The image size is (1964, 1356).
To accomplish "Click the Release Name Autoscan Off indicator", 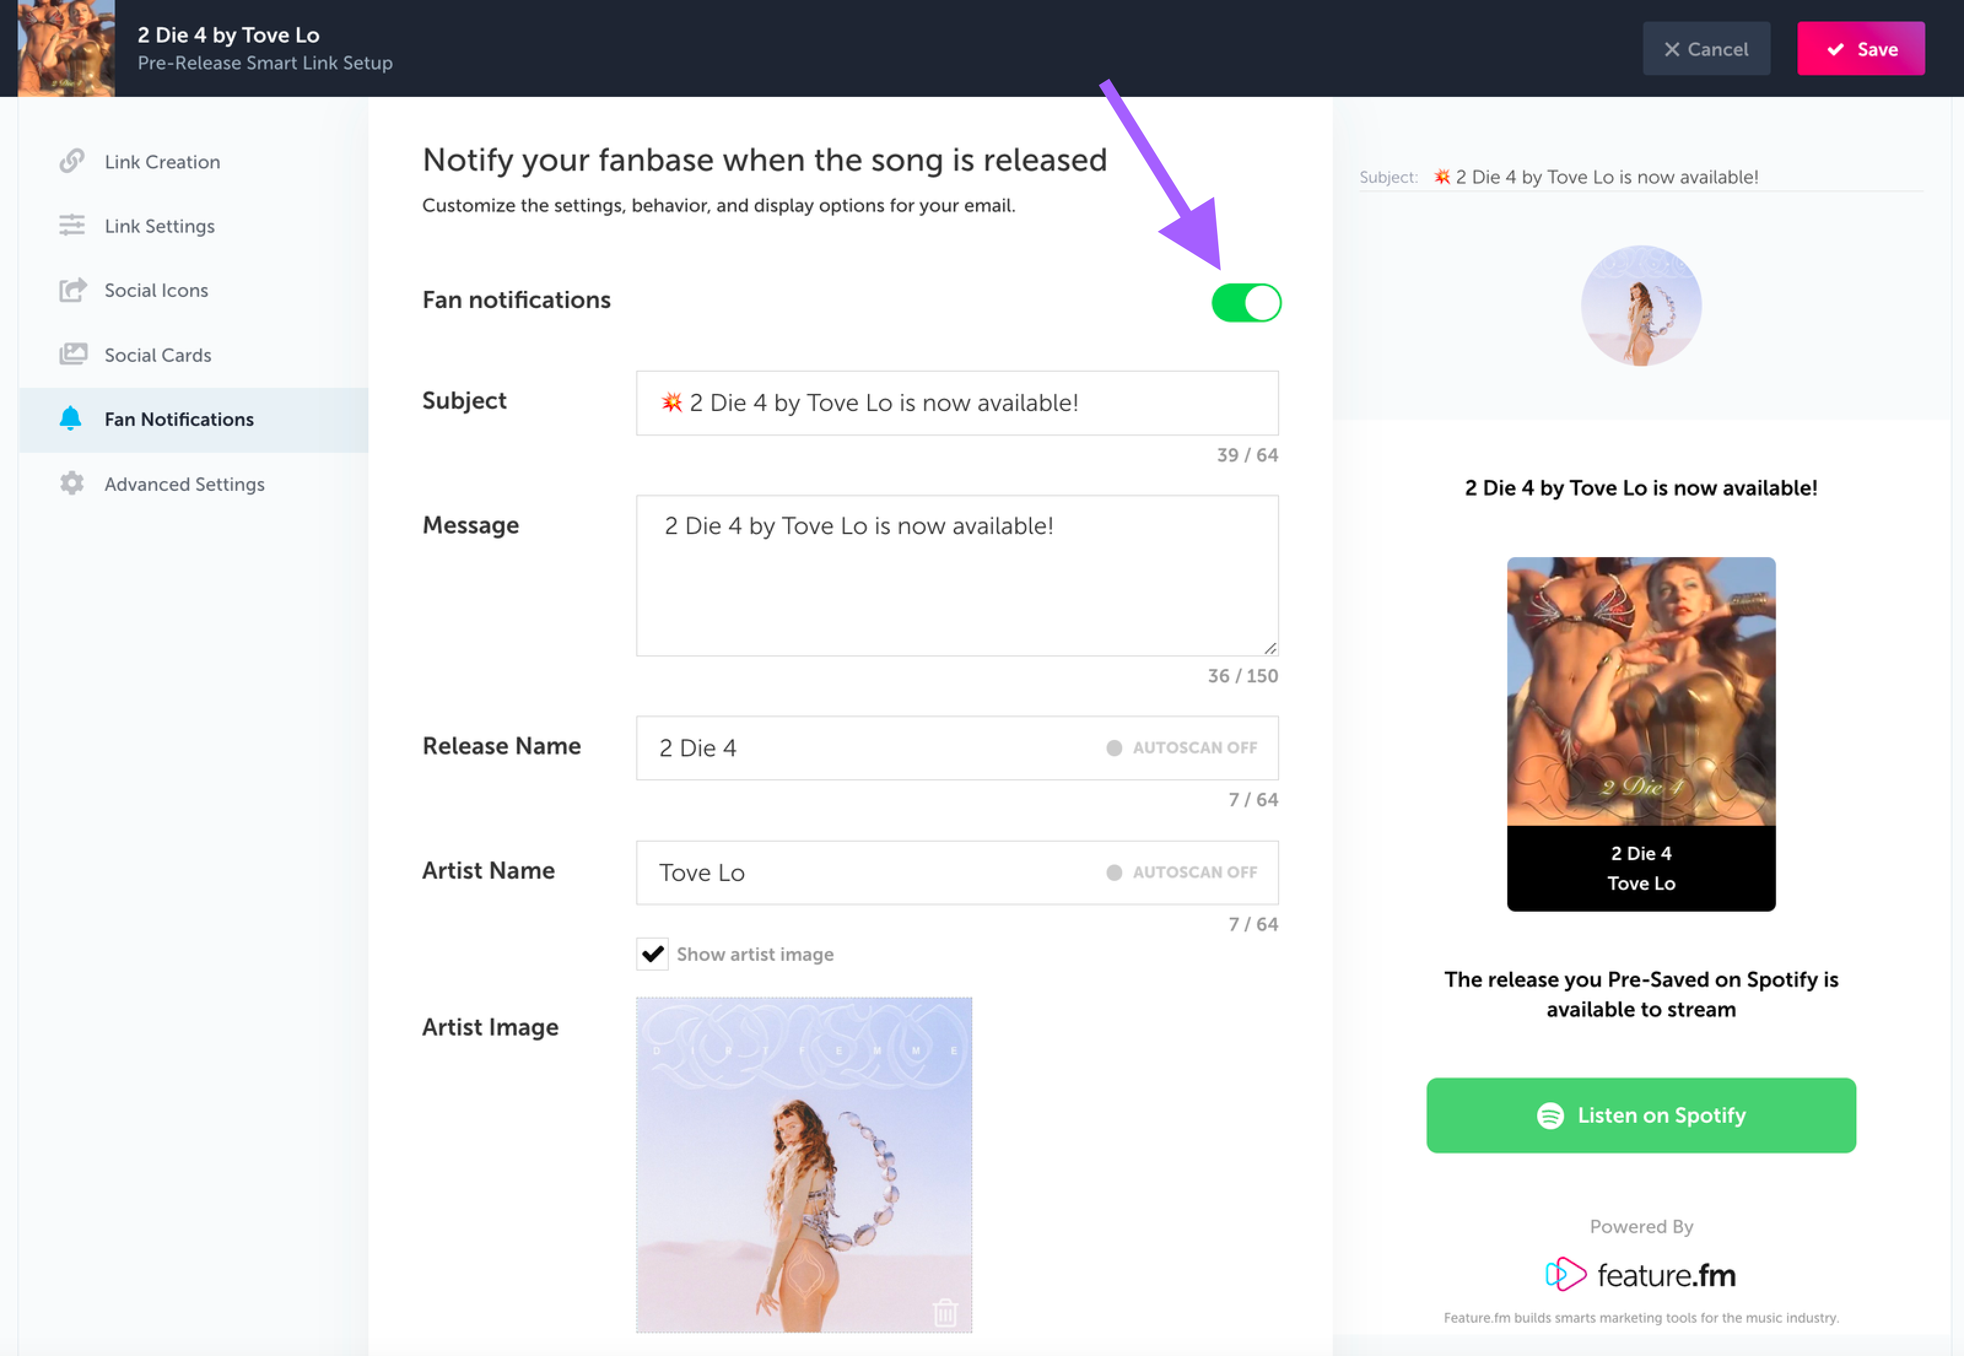I will pos(1180,747).
